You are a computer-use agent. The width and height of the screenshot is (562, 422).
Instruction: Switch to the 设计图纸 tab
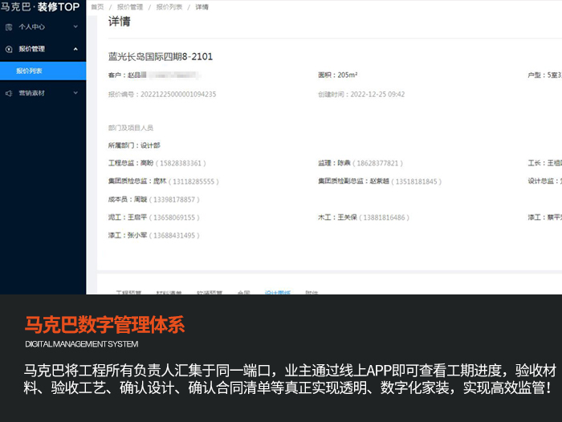click(278, 292)
